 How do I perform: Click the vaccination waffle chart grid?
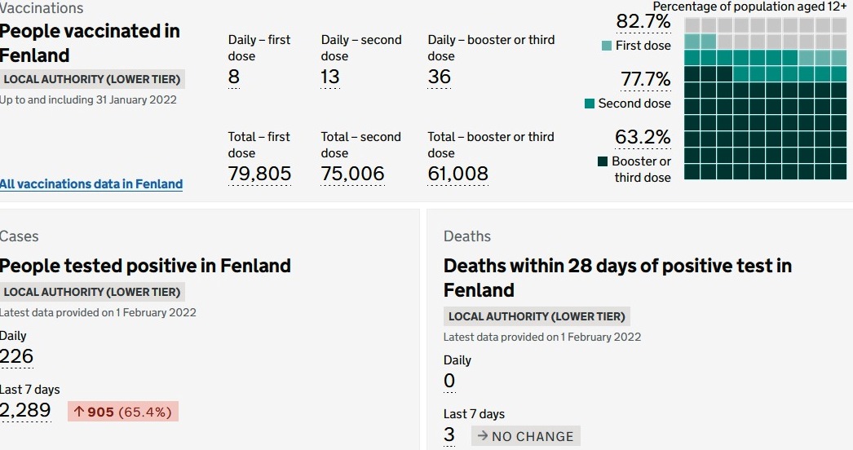coord(765,98)
